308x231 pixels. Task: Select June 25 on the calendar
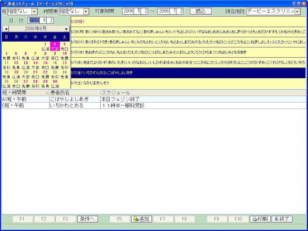(6, 83)
